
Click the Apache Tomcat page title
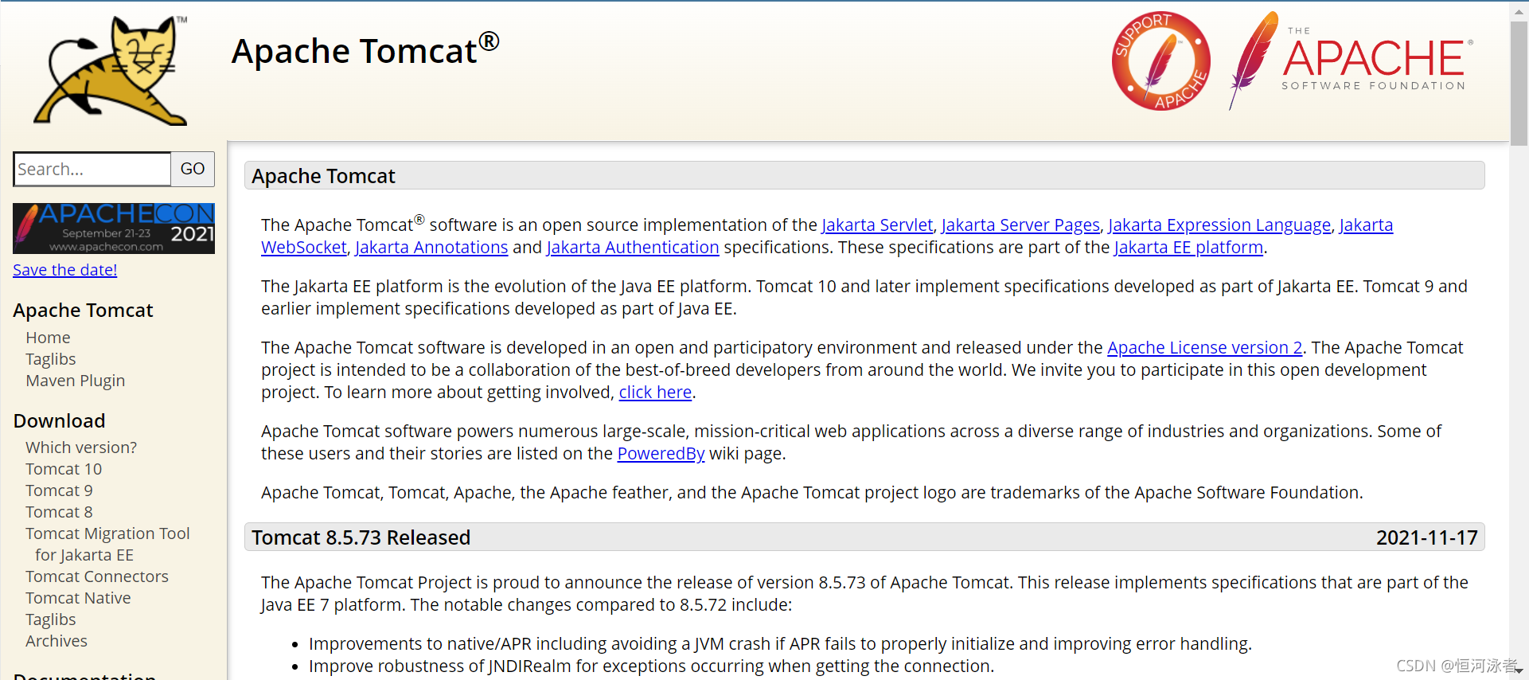click(365, 50)
